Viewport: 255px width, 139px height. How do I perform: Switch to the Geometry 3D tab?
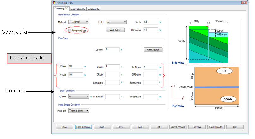[61, 9]
